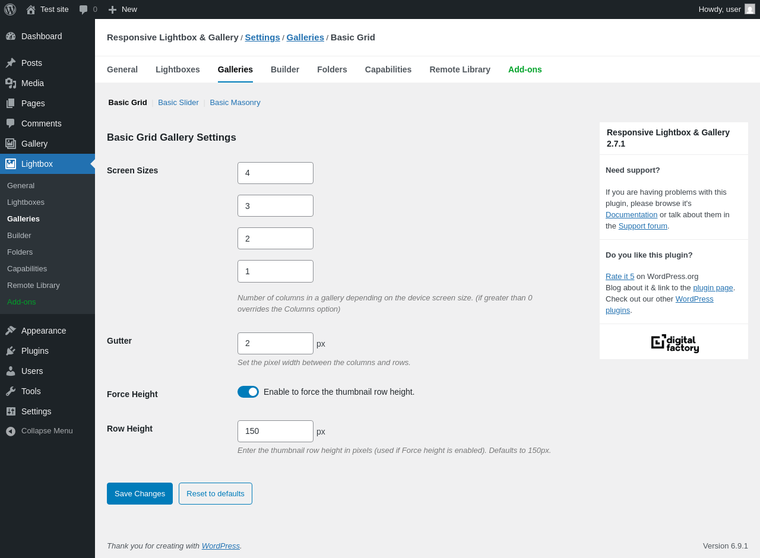Image resolution: width=760 pixels, height=558 pixels.
Task: Collapse the admin sidebar menu
Action: click(39, 431)
